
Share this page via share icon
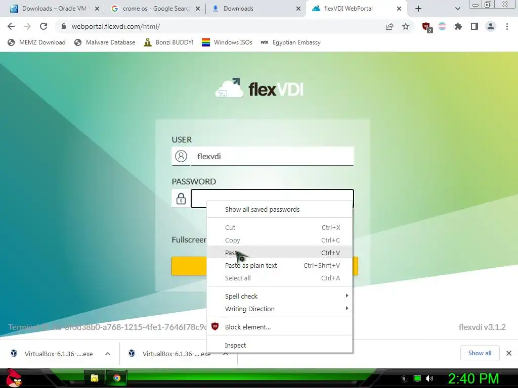(390, 26)
